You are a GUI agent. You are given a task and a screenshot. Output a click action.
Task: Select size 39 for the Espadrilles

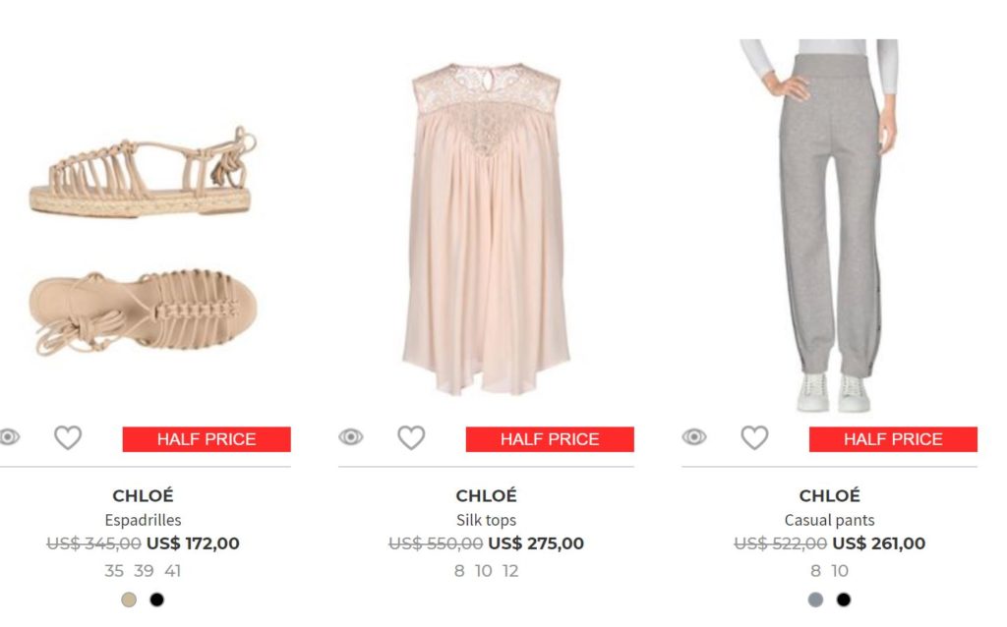coord(144,571)
